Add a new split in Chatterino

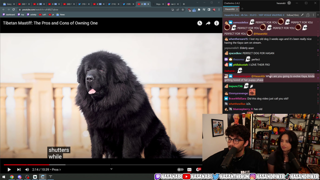[318, 15]
